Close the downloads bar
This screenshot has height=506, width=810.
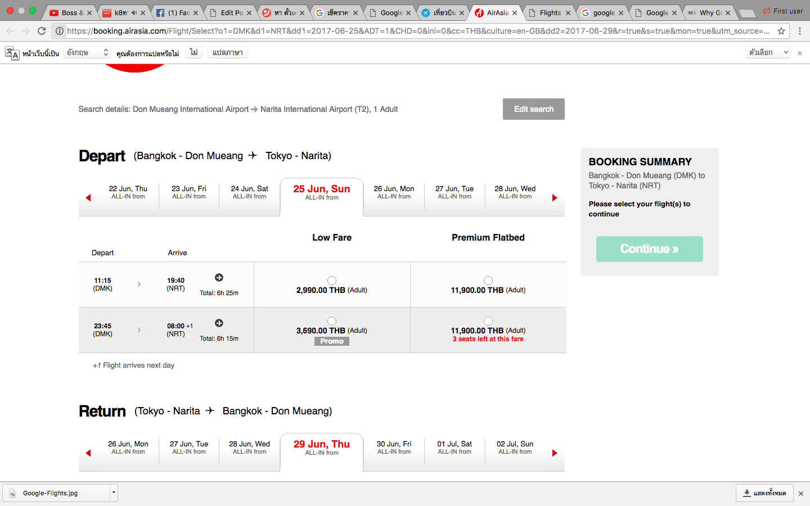tap(801, 493)
